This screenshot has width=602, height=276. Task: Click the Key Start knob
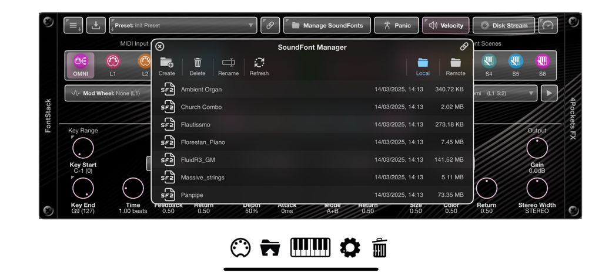pos(83,148)
